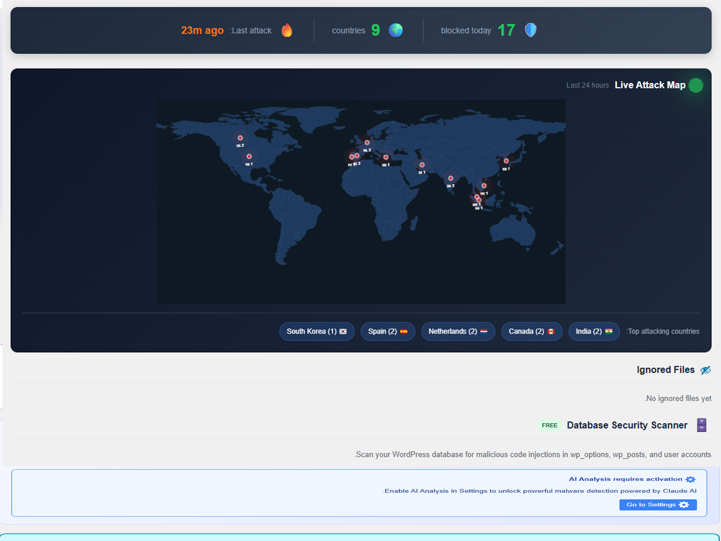Click the blue shield icon beside blocked today
The image size is (721, 541).
coord(531,30)
